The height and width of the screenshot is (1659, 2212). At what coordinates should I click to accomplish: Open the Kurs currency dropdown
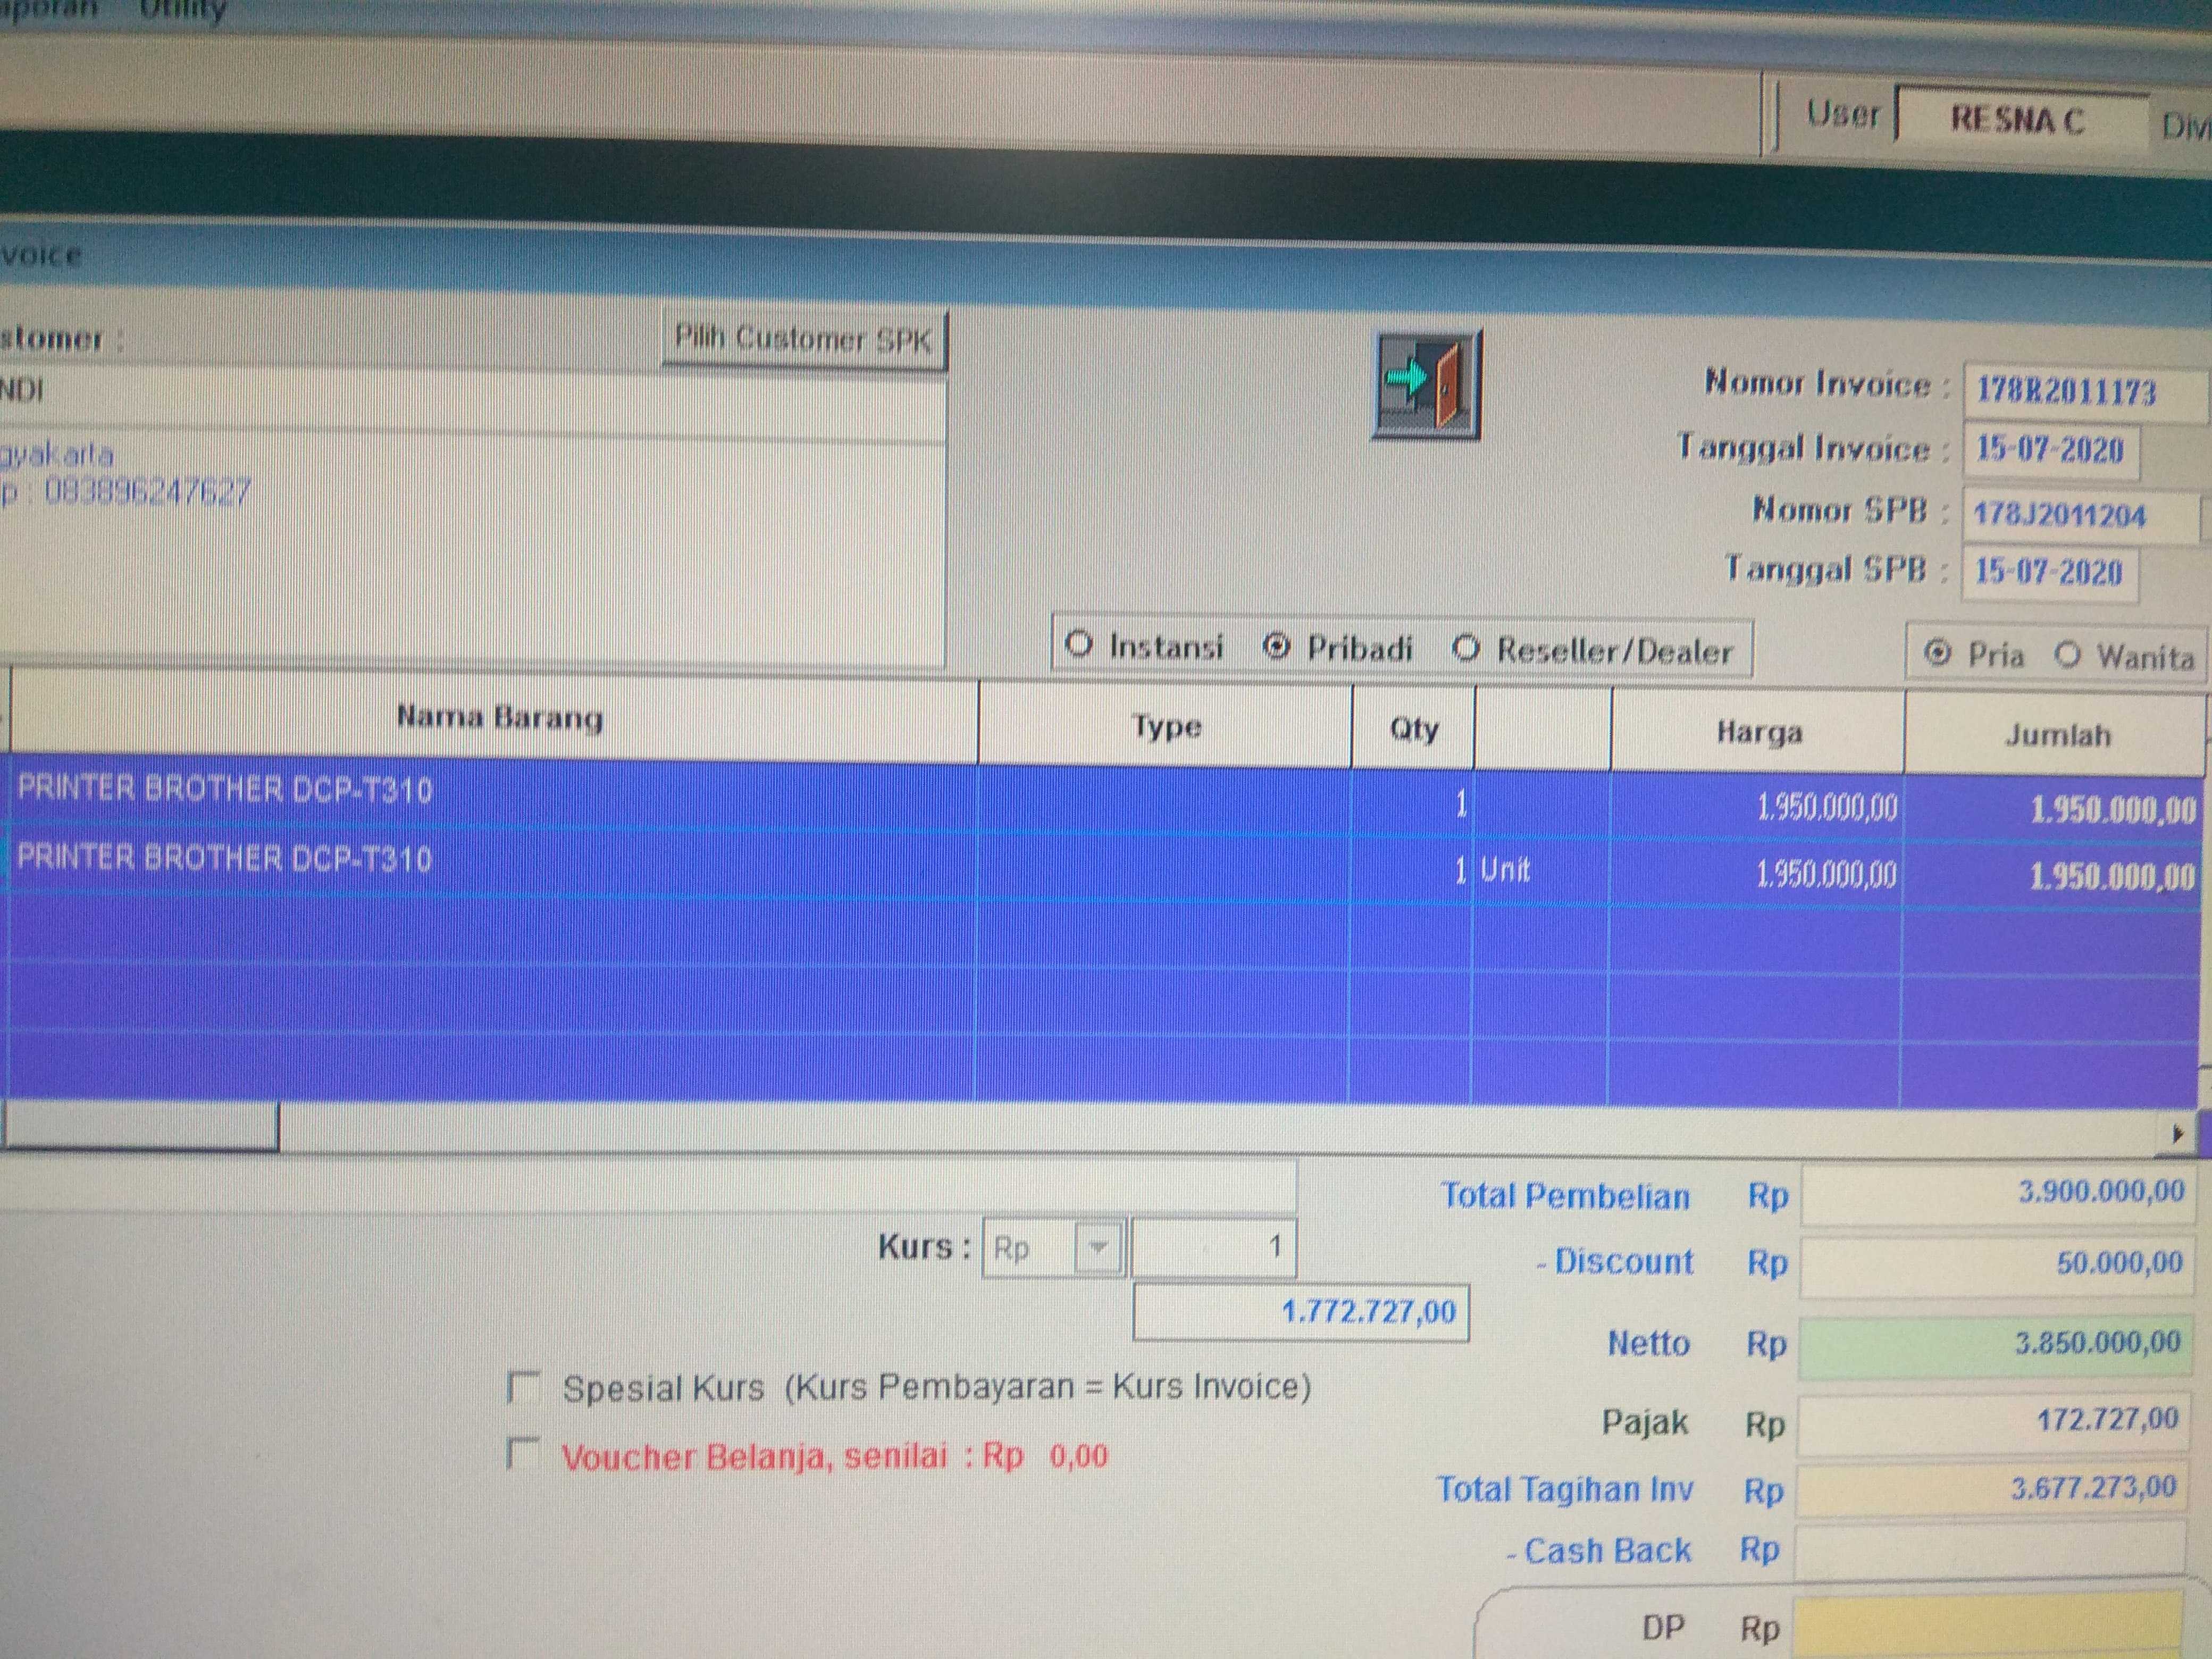coord(1098,1247)
